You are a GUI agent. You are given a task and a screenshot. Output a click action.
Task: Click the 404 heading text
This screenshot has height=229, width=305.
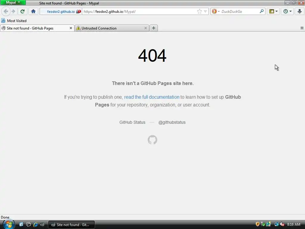point(152,56)
